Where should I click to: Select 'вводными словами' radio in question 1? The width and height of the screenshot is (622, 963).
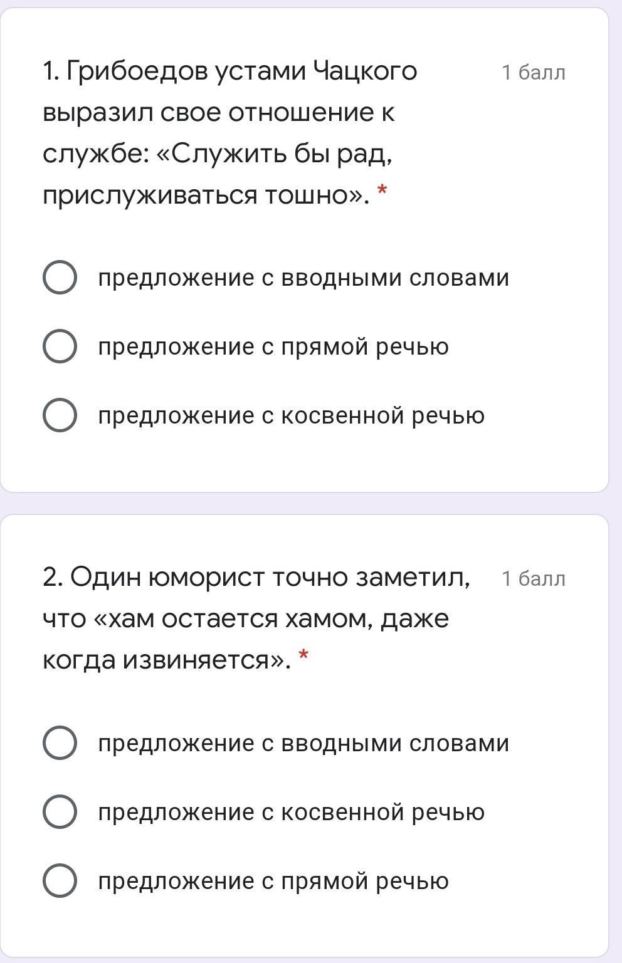click(x=60, y=278)
